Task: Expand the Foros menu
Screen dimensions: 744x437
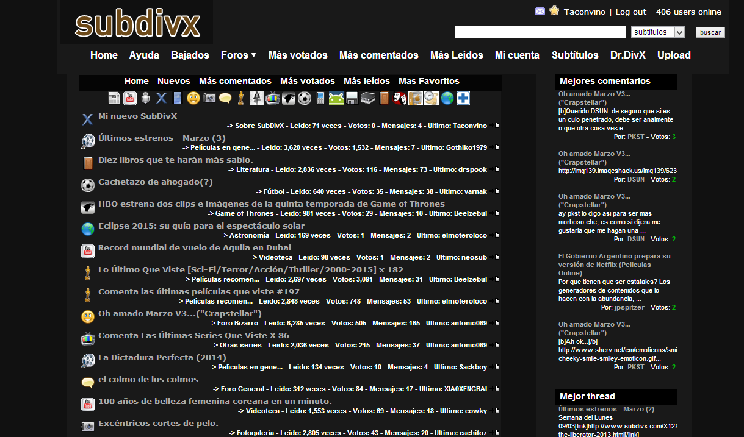Action: [x=238, y=55]
